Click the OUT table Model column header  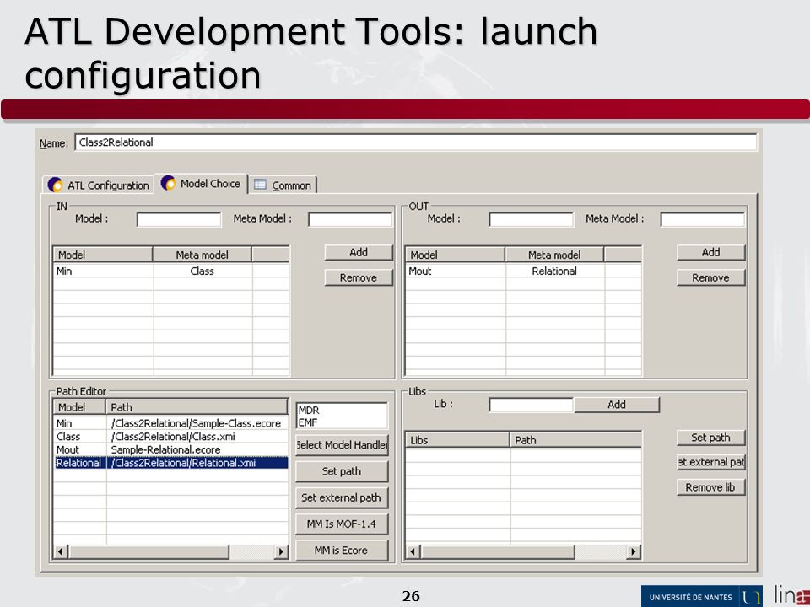click(455, 255)
